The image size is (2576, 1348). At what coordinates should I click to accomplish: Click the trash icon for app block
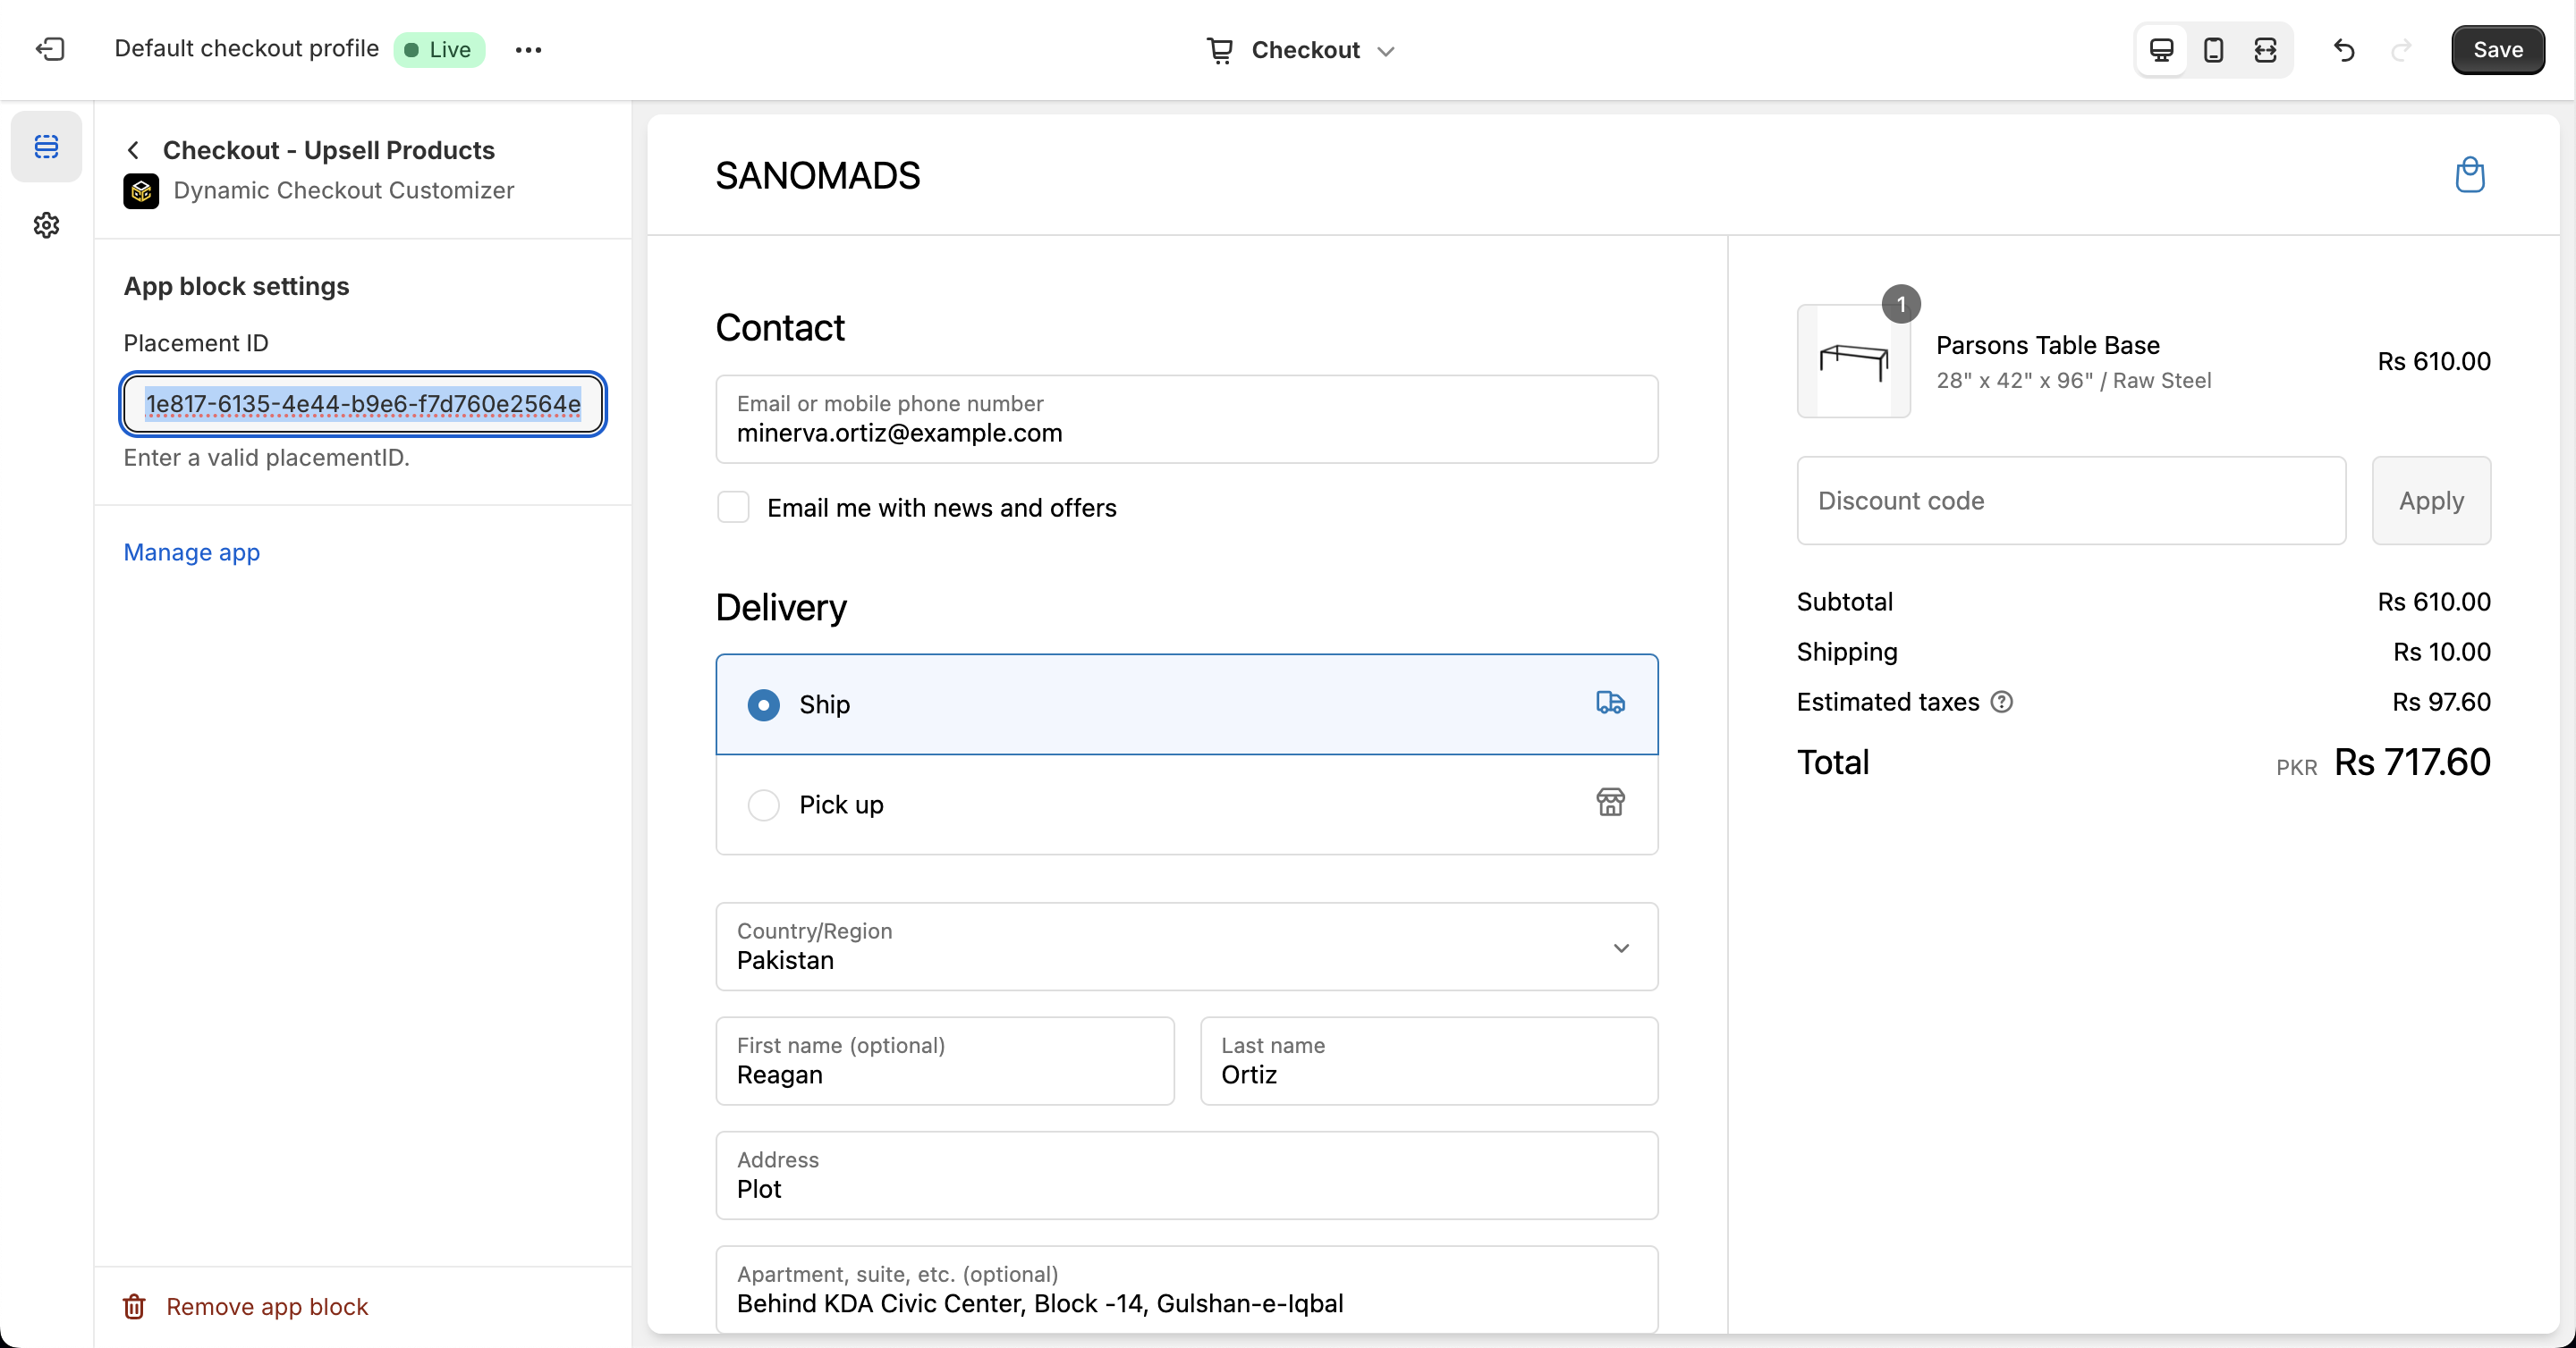click(x=134, y=1307)
